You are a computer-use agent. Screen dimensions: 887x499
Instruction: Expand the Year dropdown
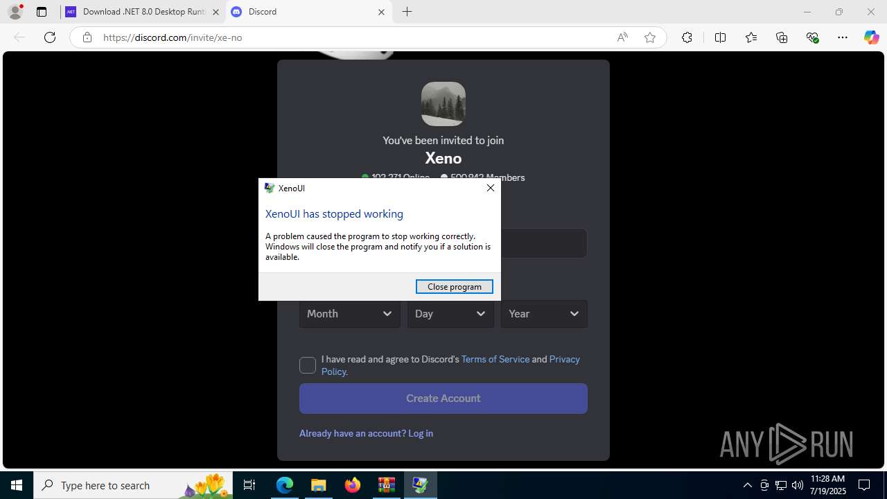[544, 314]
